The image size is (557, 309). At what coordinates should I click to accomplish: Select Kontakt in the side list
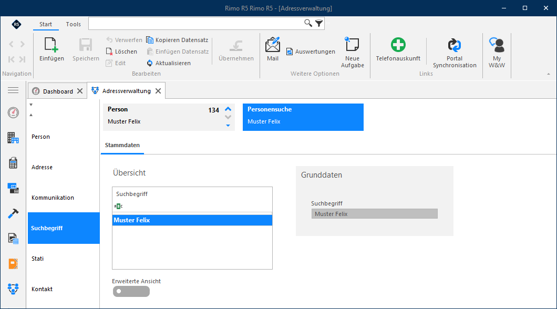[64, 289]
